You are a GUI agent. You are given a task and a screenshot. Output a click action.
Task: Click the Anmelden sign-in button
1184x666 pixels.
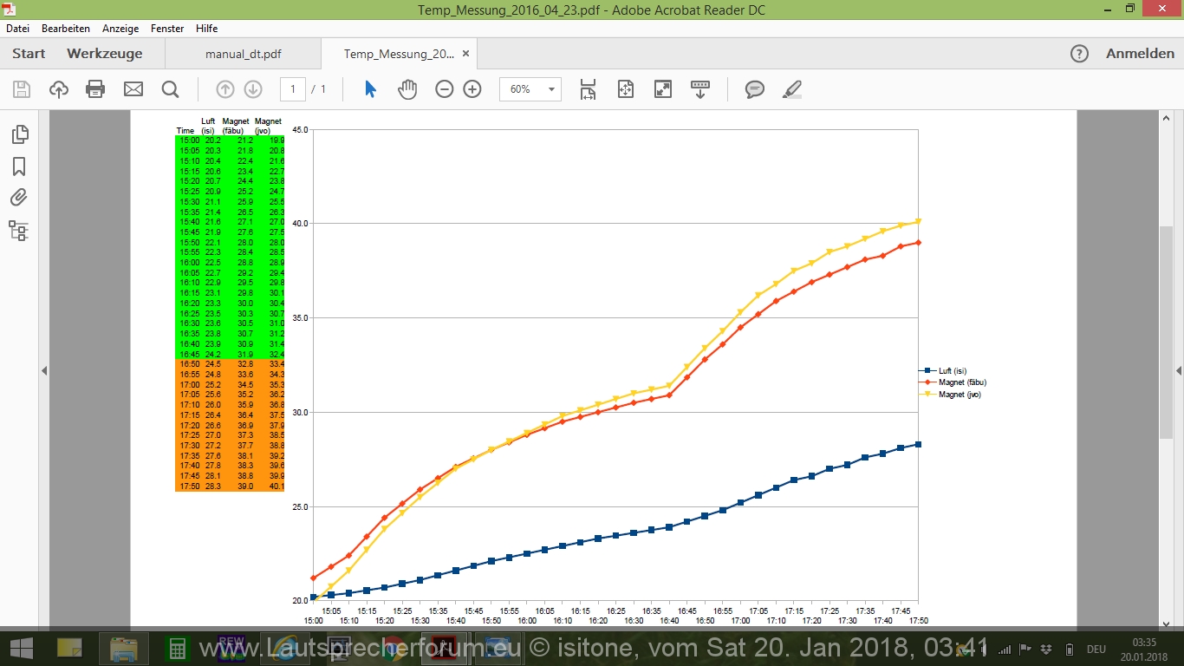click(x=1140, y=54)
